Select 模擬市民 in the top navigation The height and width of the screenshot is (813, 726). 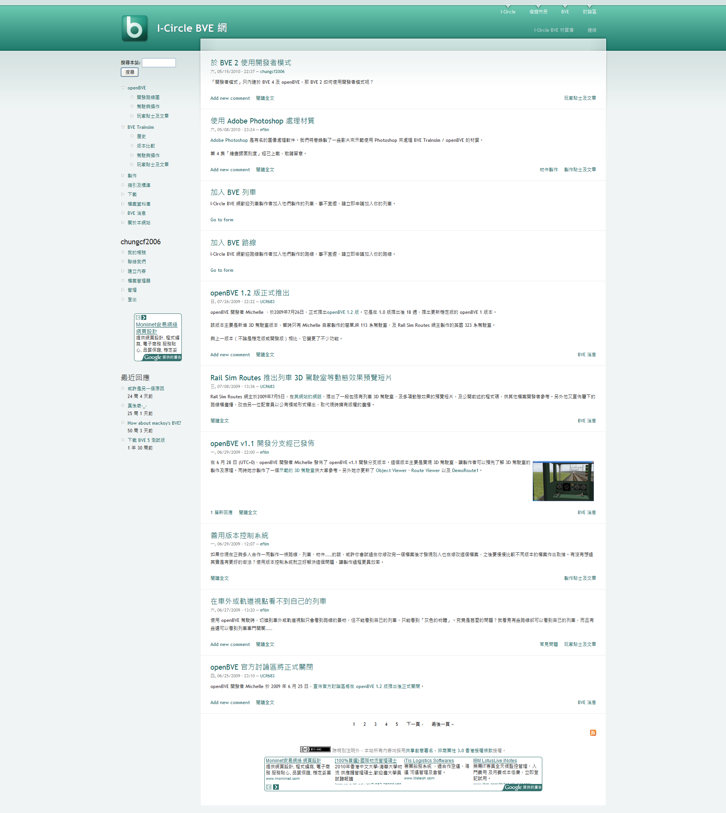click(538, 11)
